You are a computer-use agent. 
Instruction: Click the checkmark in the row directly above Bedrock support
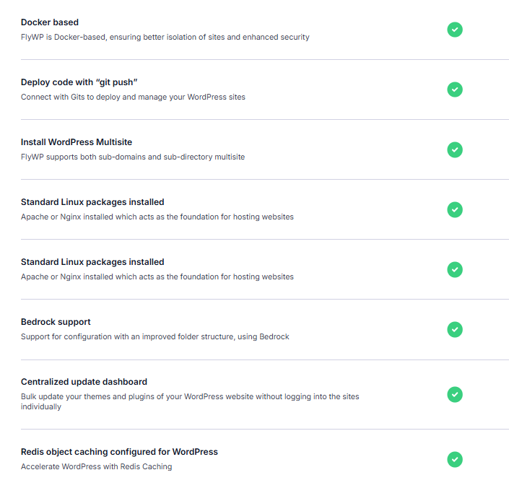click(455, 270)
